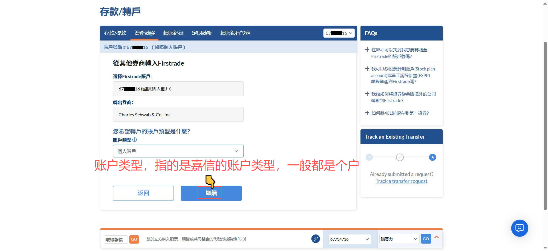Image resolution: width=548 pixels, height=251 pixels.
Task: Open the 購買力 dropdown in bottom bar
Action: pos(399,239)
